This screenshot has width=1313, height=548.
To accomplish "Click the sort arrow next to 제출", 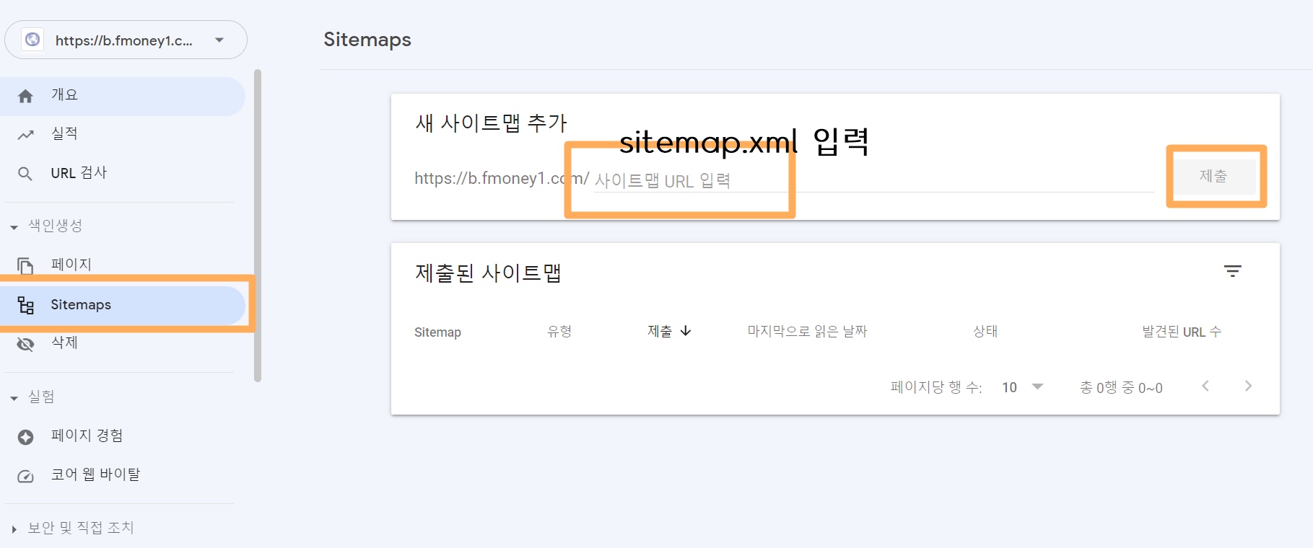I will (x=686, y=331).
